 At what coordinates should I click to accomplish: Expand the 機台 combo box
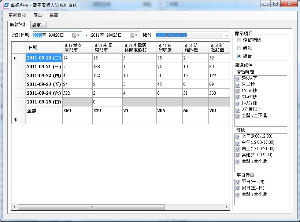tap(227, 35)
